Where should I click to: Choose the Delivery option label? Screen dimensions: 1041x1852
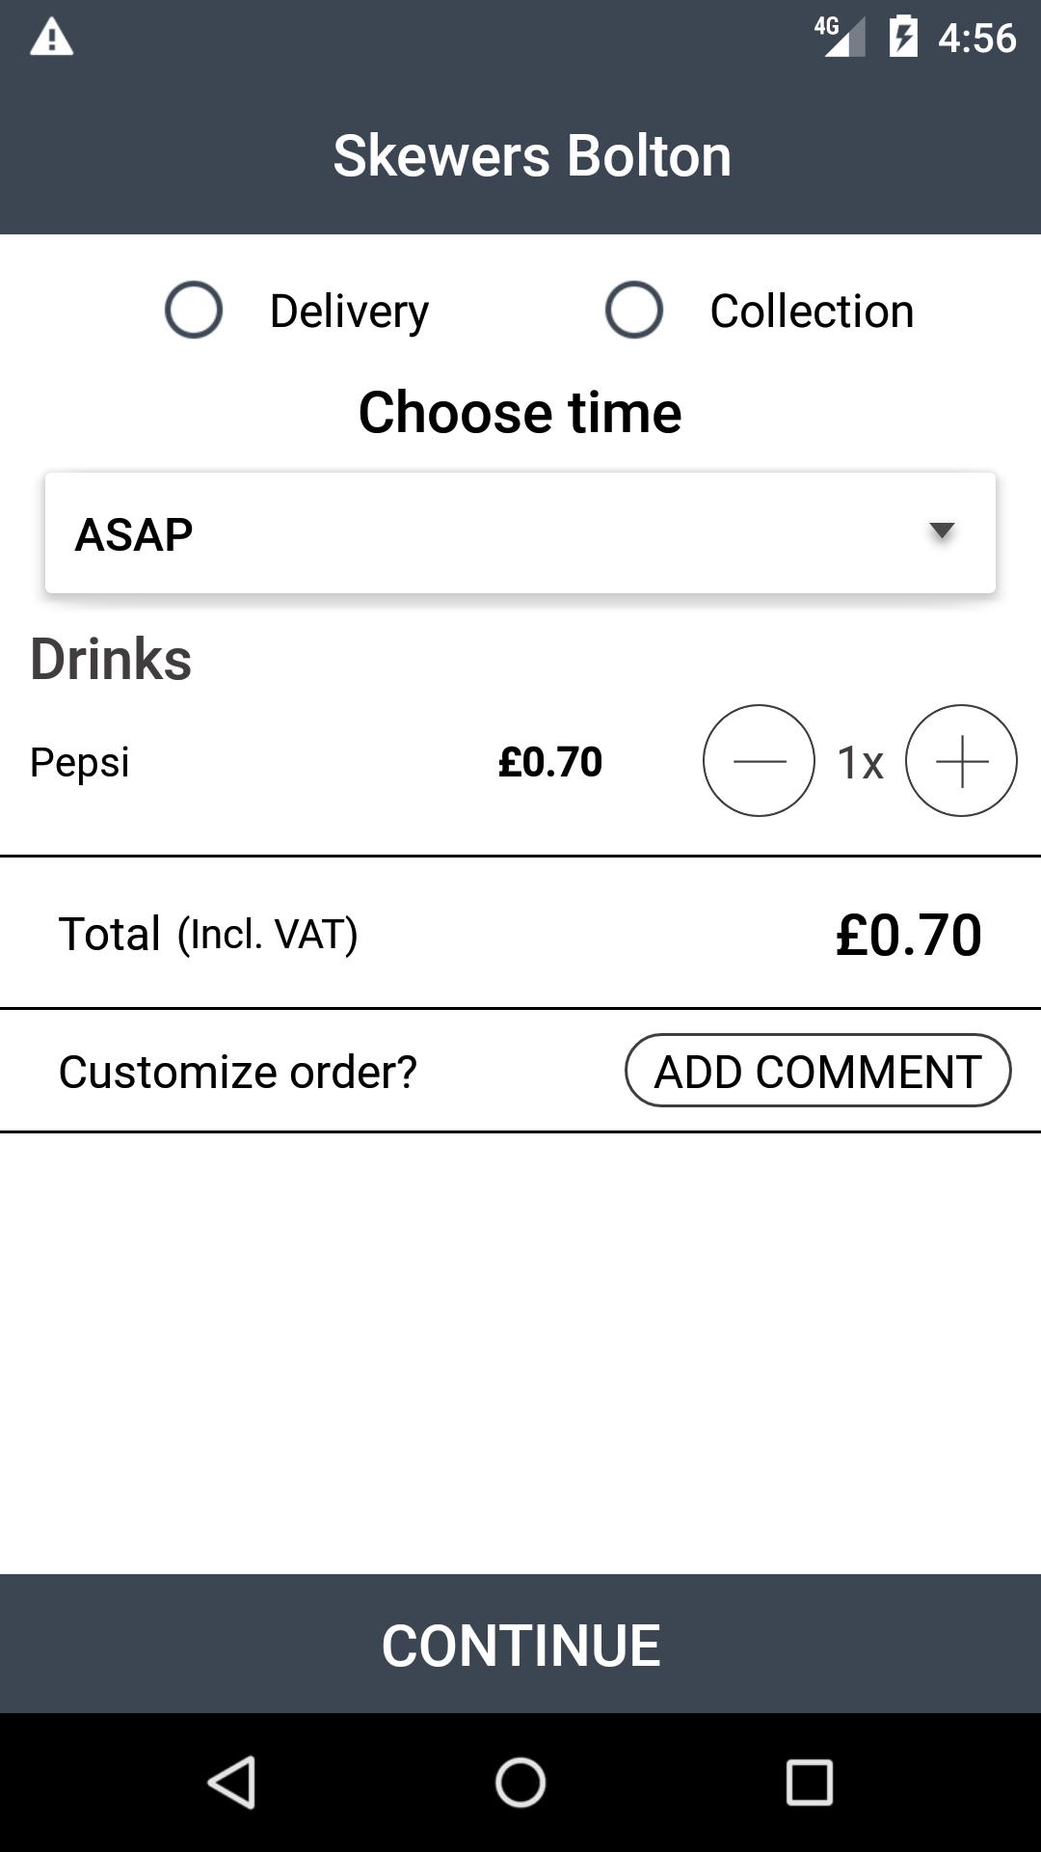pyautogui.click(x=349, y=311)
